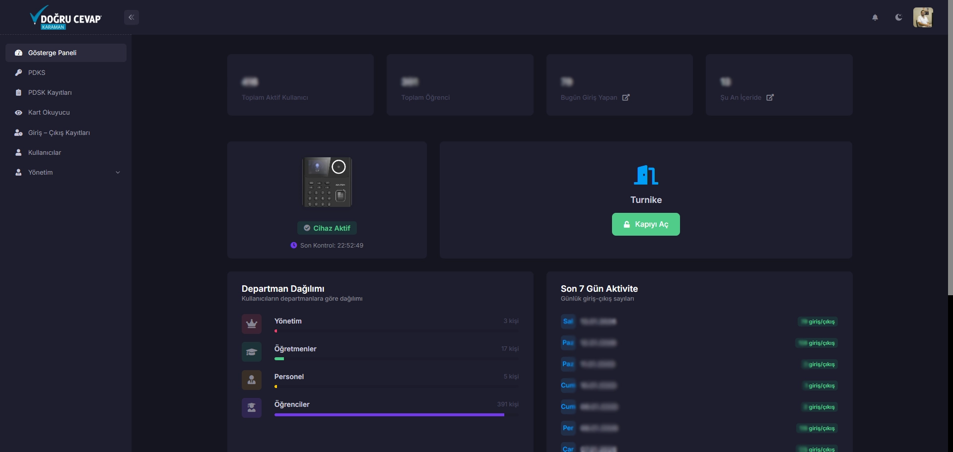Screen dimensions: 953x452
Task: Open the user profile avatar
Action: point(923,17)
